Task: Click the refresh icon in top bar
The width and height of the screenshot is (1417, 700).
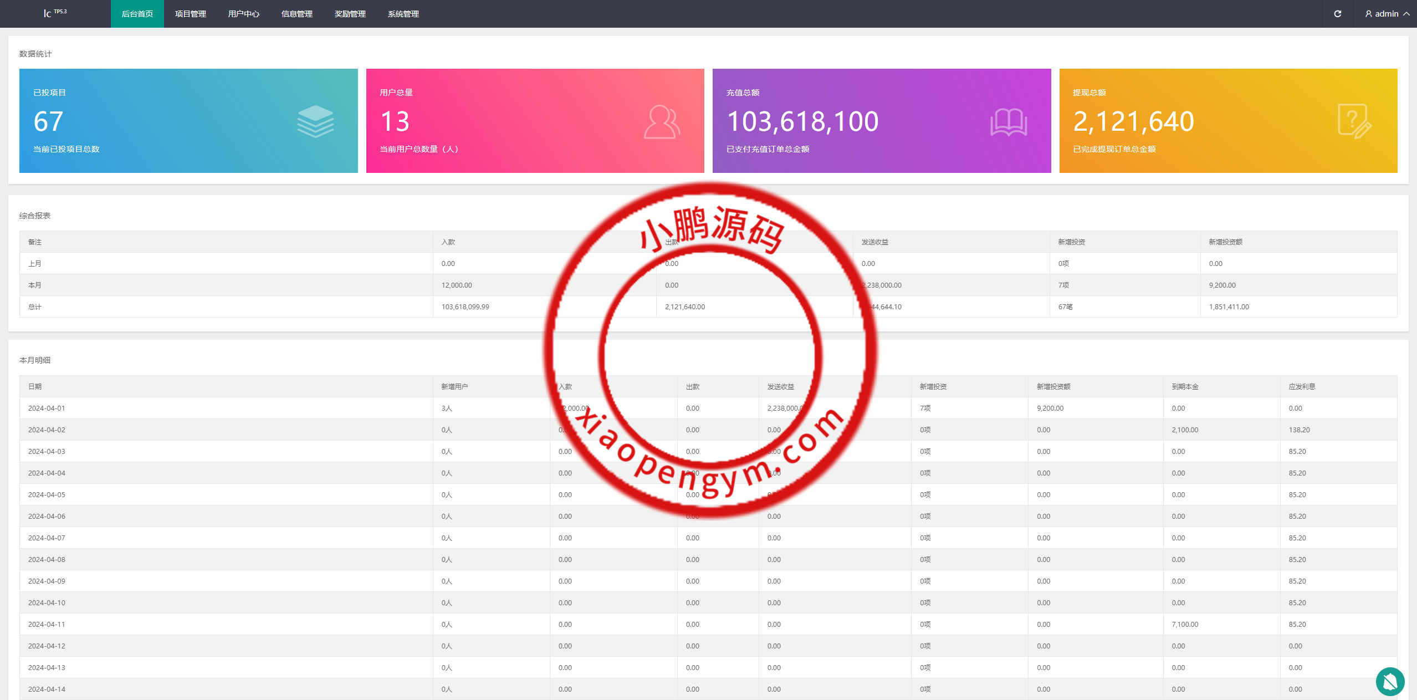Action: coord(1337,14)
